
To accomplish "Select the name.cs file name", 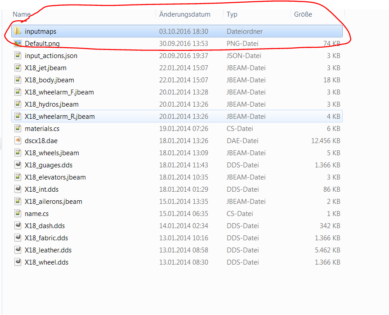I will tap(37, 214).
